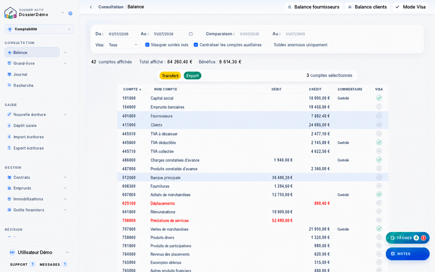Expand the Grand-livre submenu chevron
This screenshot has height=272, width=435.
click(65, 63)
